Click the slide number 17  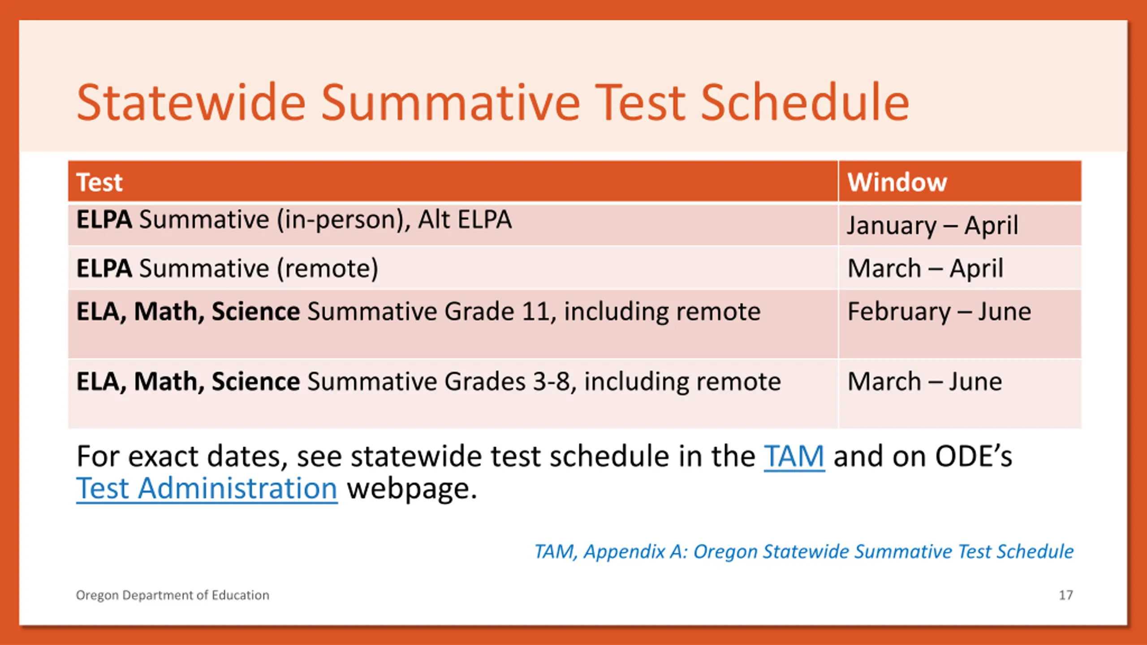1066,595
